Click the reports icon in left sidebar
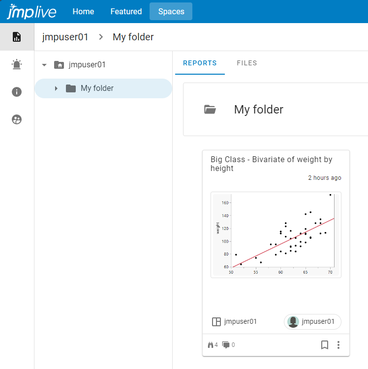The width and height of the screenshot is (368, 369). tap(17, 37)
